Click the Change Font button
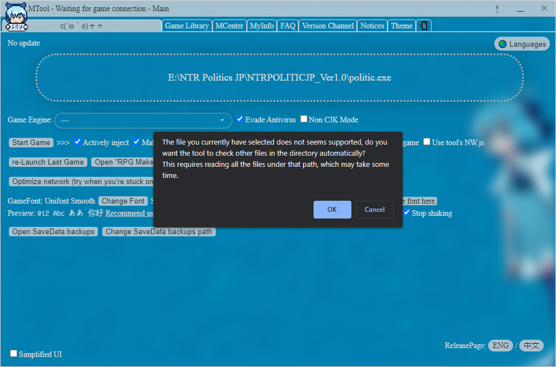Image resolution: width=556 pixels, height=367 pixels. [123, 201]
